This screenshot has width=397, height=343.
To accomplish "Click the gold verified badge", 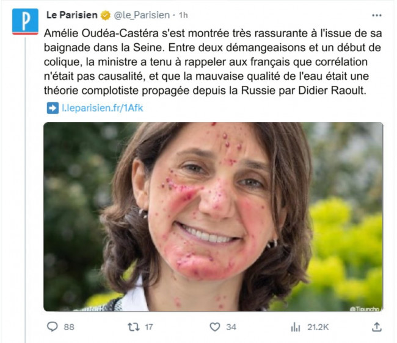I will [106, 15].
